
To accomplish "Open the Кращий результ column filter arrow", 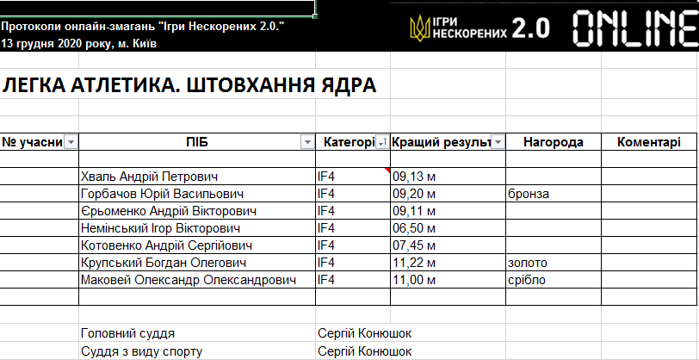I will point(498,142).
